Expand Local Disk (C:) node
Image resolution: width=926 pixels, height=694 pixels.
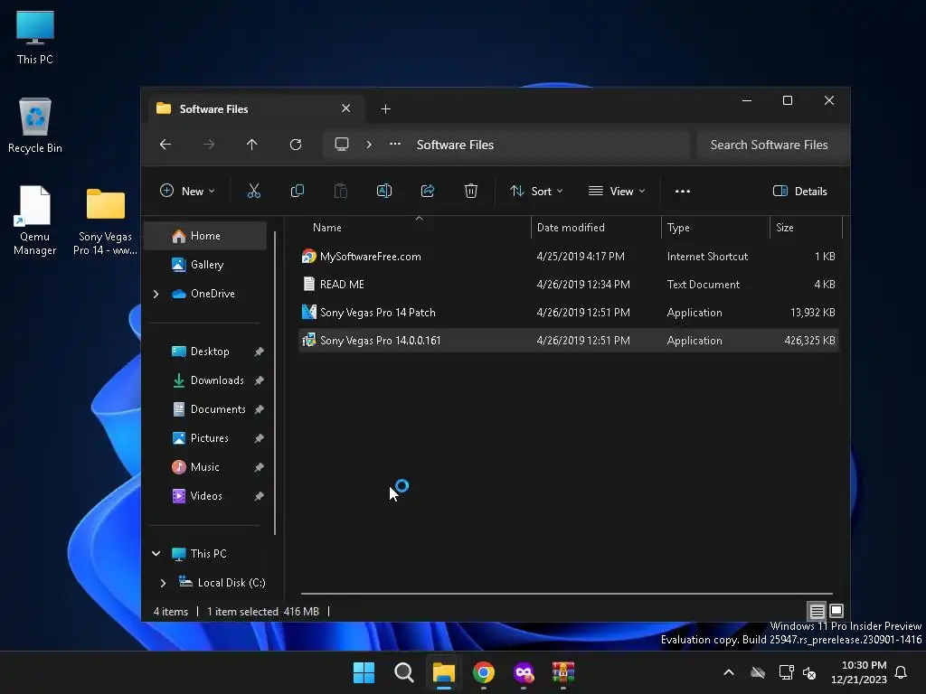point(163,583)
